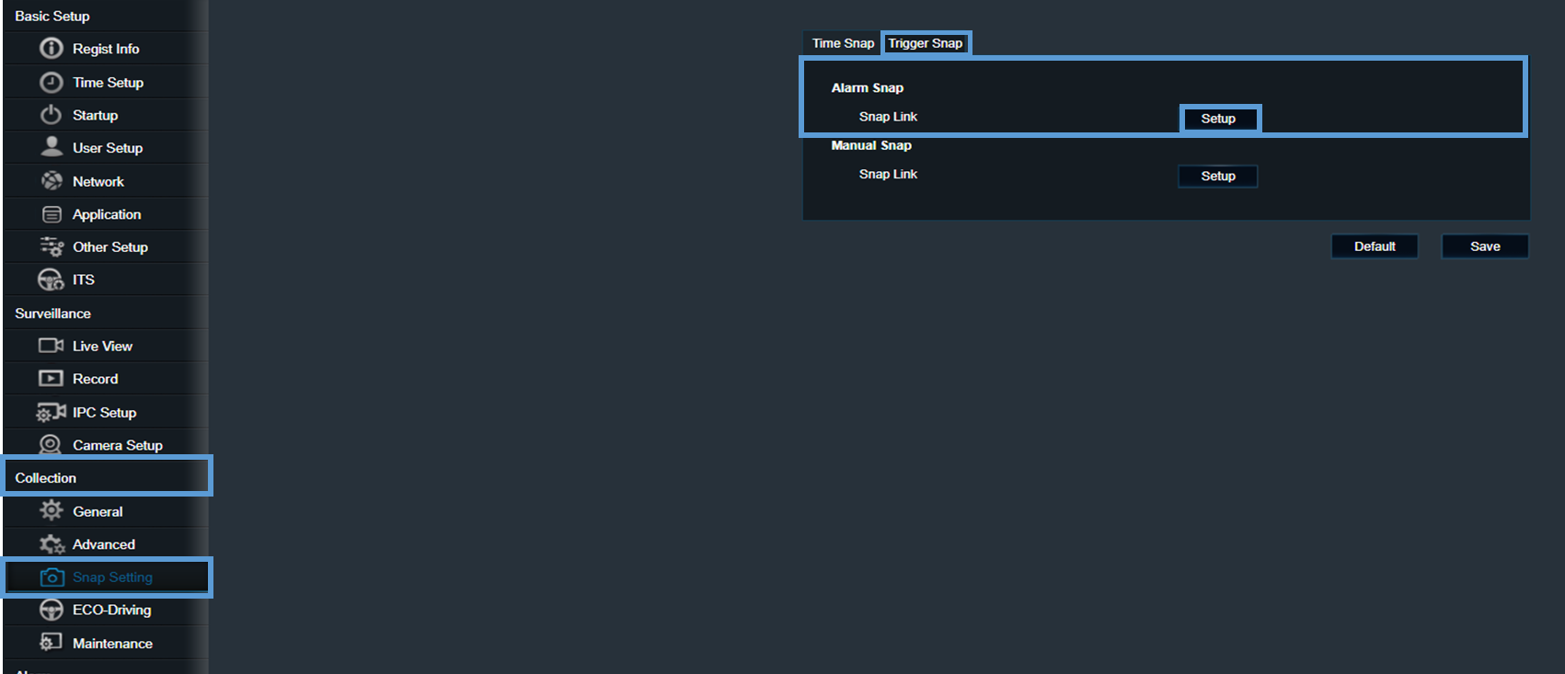Open the Maintenance icon
Screen dimensions: 1565x674
51,643
